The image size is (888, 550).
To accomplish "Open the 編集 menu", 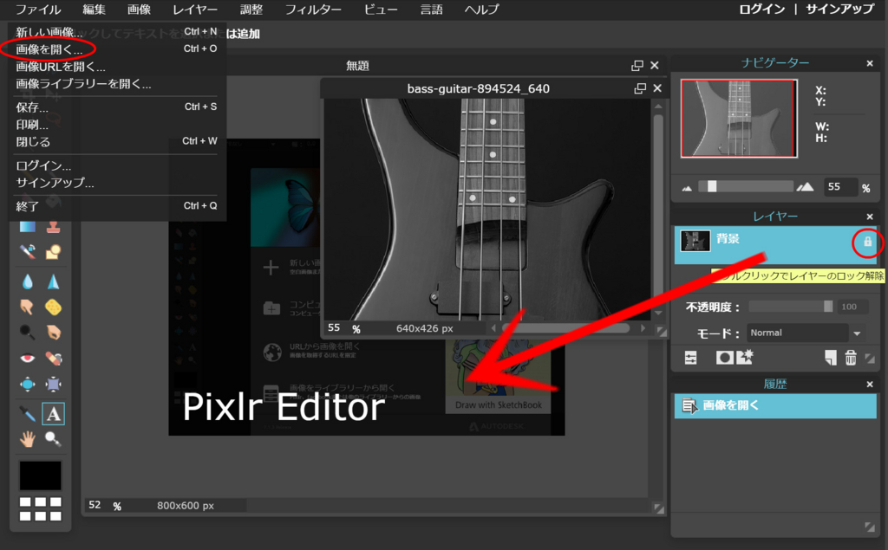I will click(x=94, y=10).
